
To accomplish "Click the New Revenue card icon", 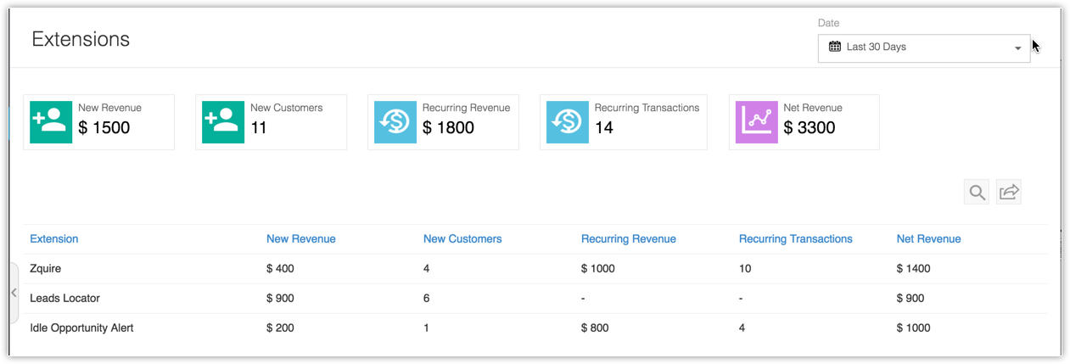I will point(51,122).
